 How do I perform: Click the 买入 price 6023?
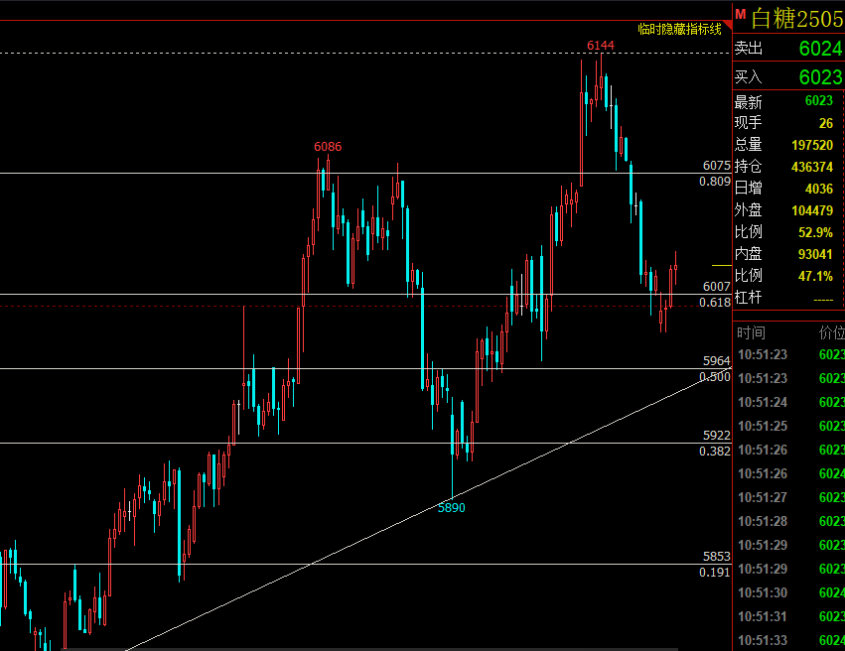820,76
